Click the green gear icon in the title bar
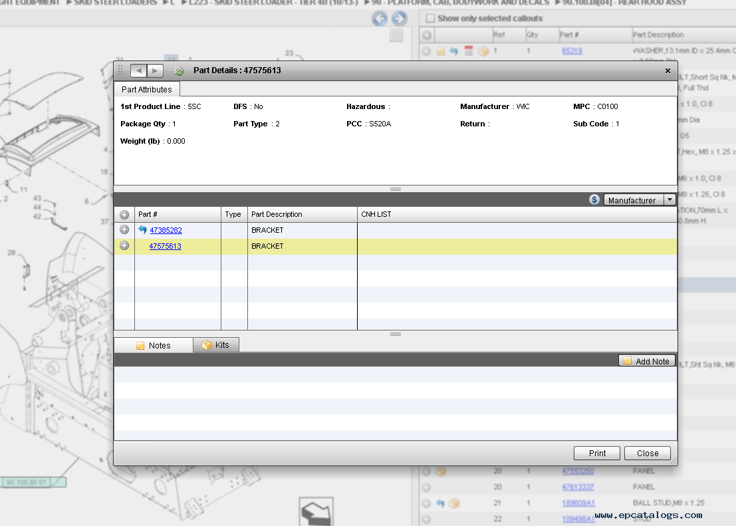Image resolution: width=736 pixels, height=526 pixels. point(178,70)
